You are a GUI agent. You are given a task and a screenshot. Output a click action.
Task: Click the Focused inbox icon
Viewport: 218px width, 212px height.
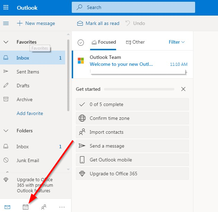coord(94,42)
